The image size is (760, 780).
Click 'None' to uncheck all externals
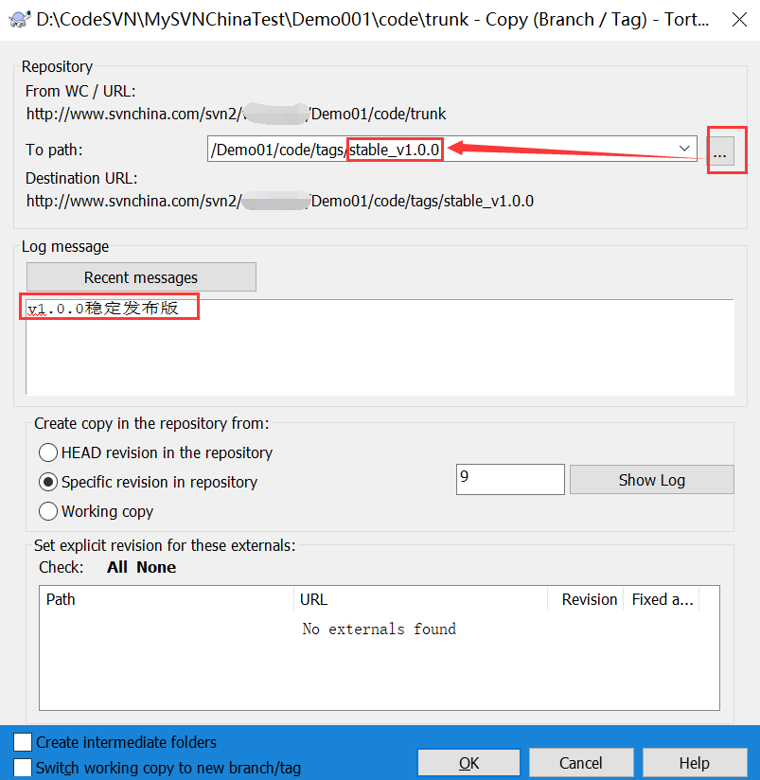point(156,567)
